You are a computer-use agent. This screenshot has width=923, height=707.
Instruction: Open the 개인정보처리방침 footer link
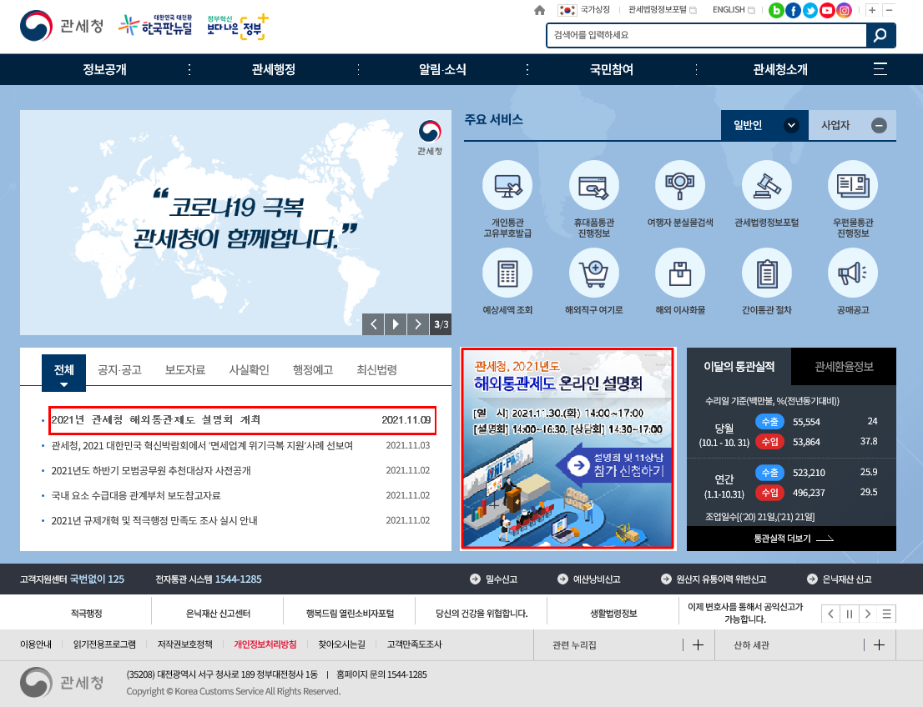click(x=265, y=644)
